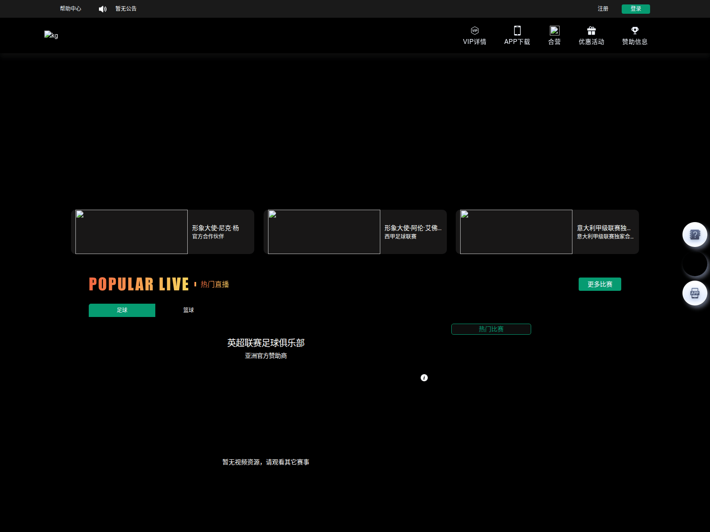Mute announcements with the speaker icon

tap(102, 9)
